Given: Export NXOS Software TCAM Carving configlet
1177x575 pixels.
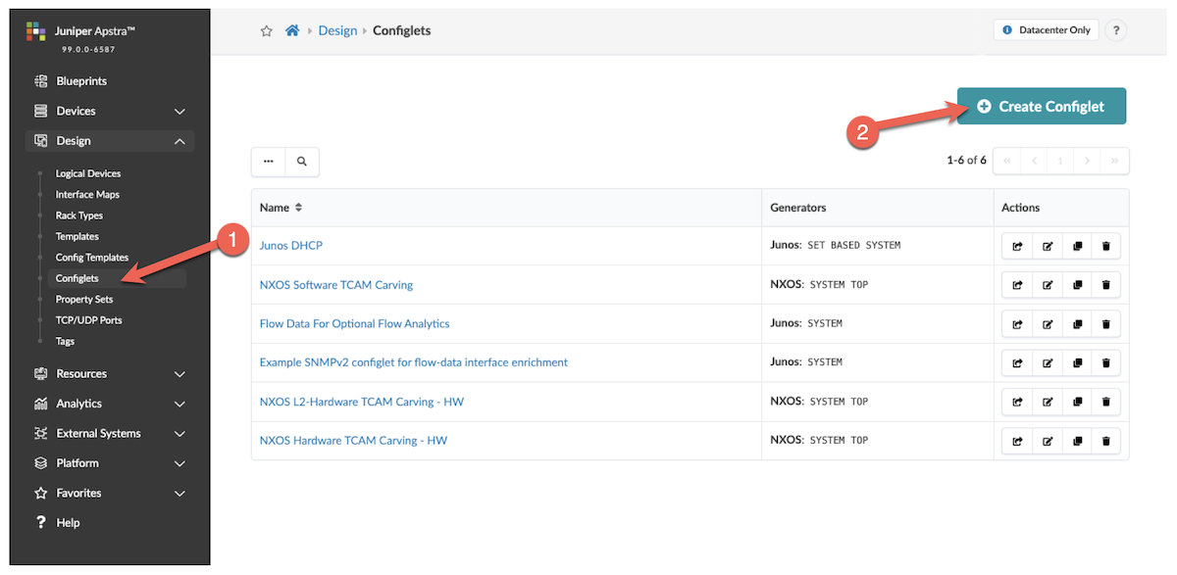Looking at the screenshot, I should (1017, 285).
